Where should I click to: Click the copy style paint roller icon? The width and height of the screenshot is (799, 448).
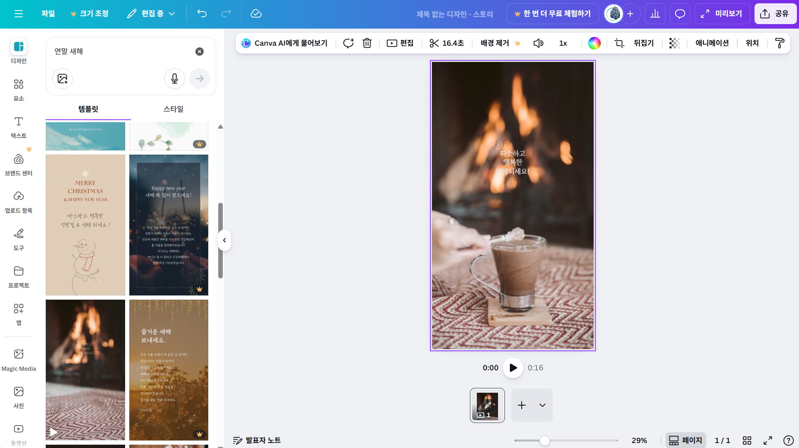tap(779, 43)
